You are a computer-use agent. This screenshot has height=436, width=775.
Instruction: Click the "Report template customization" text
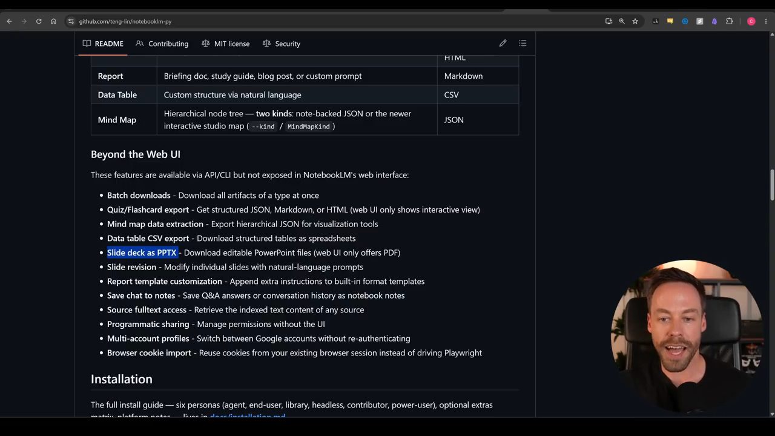coord(165,282)
